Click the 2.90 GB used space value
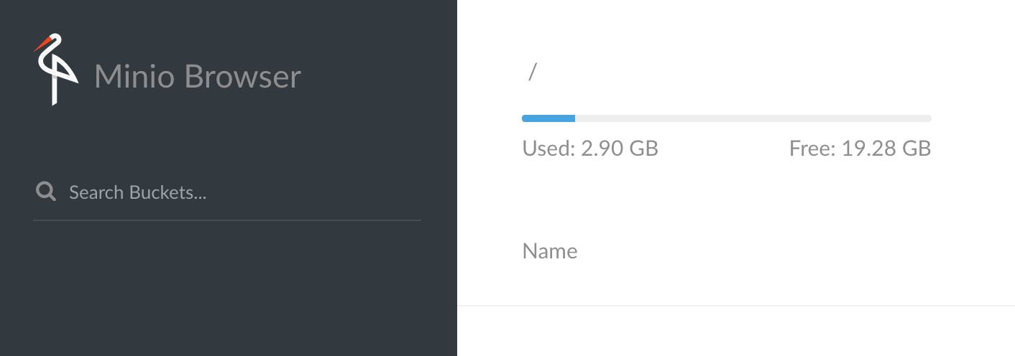 (618, 149)
